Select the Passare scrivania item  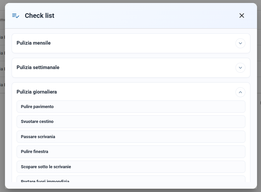pos(131,136)
